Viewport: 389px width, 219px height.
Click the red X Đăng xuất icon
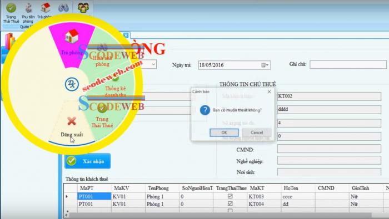72,121
